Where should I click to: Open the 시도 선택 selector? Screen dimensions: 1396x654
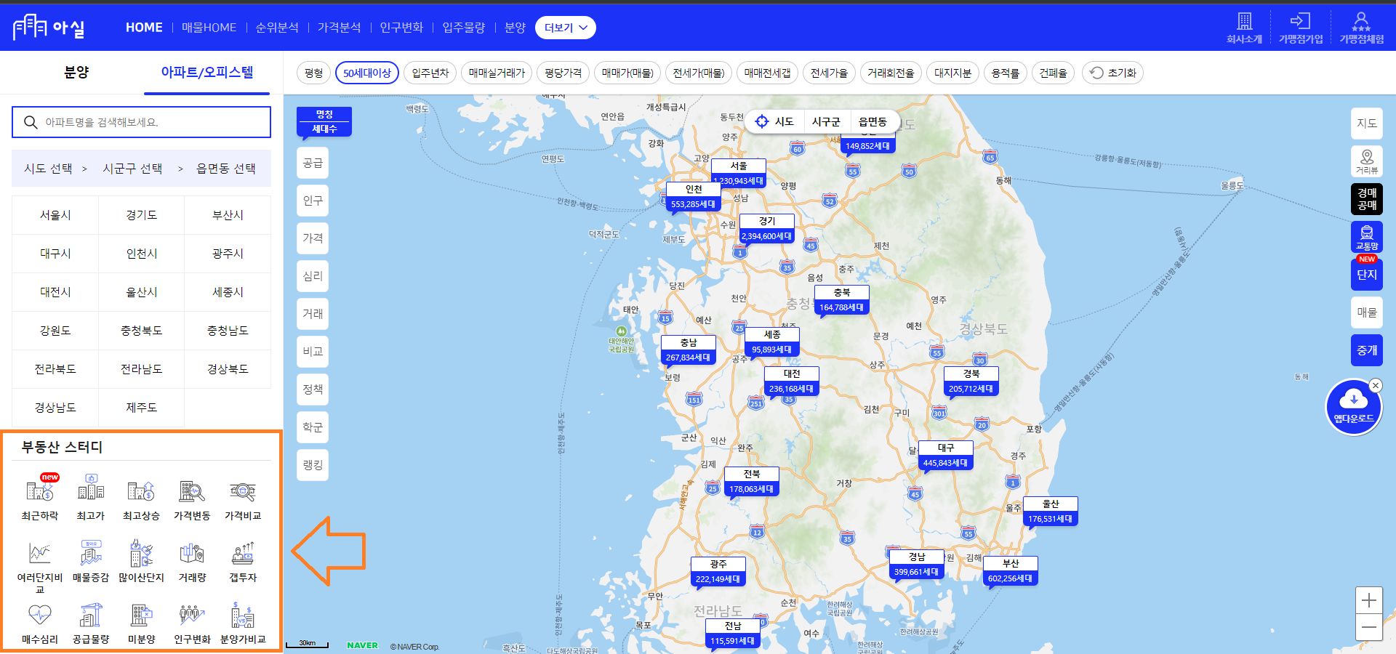[48, 169]
